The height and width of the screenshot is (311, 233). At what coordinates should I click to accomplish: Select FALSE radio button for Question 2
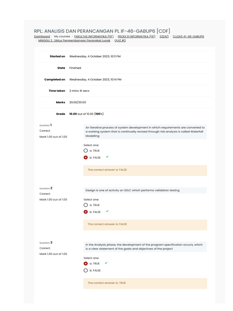pyautogui.click(x=86, y=212)
